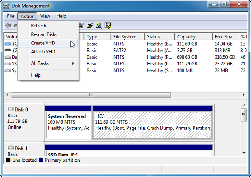Click the black Unallocated legend swatch
The height and width of the screenshot is (177, 251).
coord(8,160)
